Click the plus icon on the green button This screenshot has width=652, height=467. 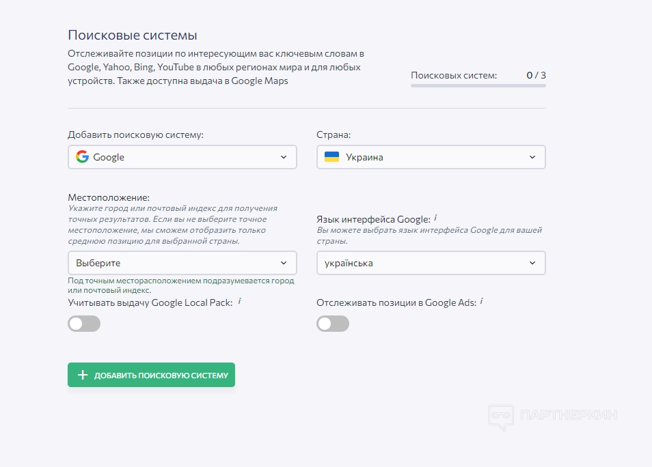83,375
